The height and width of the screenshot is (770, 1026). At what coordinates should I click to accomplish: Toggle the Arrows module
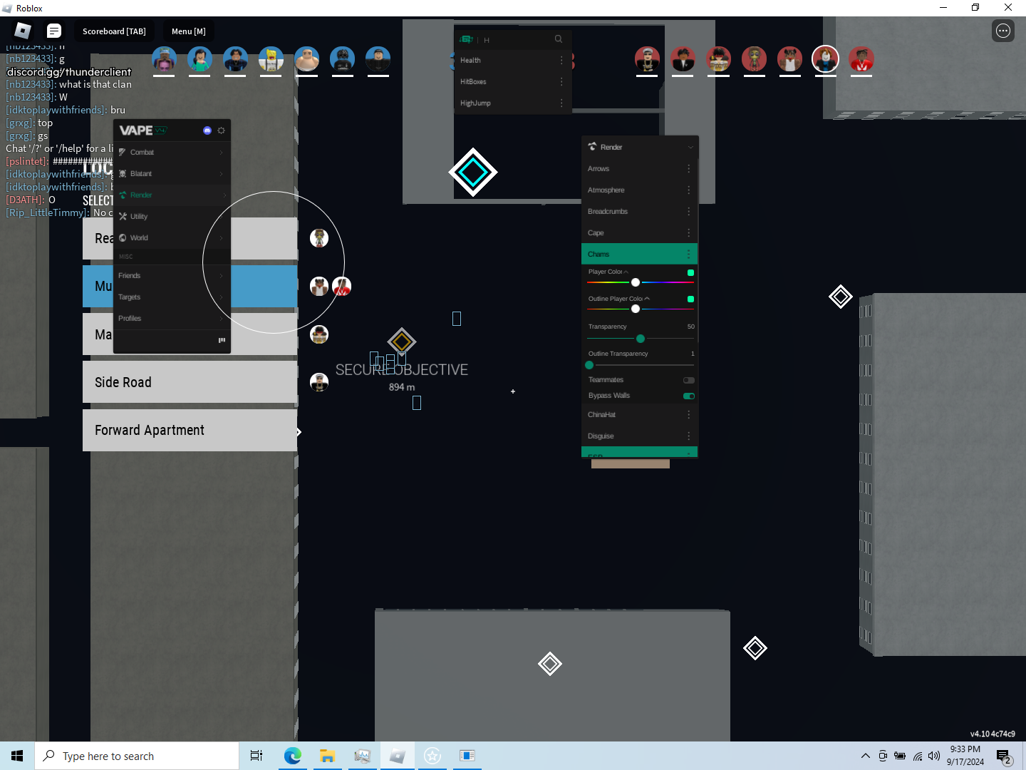tap(639, 168)
